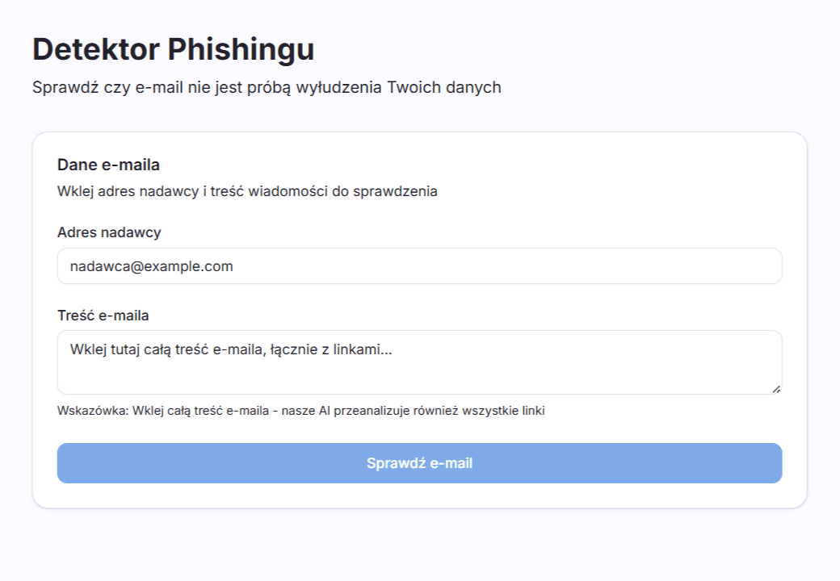Click the nadawca@example.com placeholder text
This screenshot has height=581, width=840.
coord(151,266)
